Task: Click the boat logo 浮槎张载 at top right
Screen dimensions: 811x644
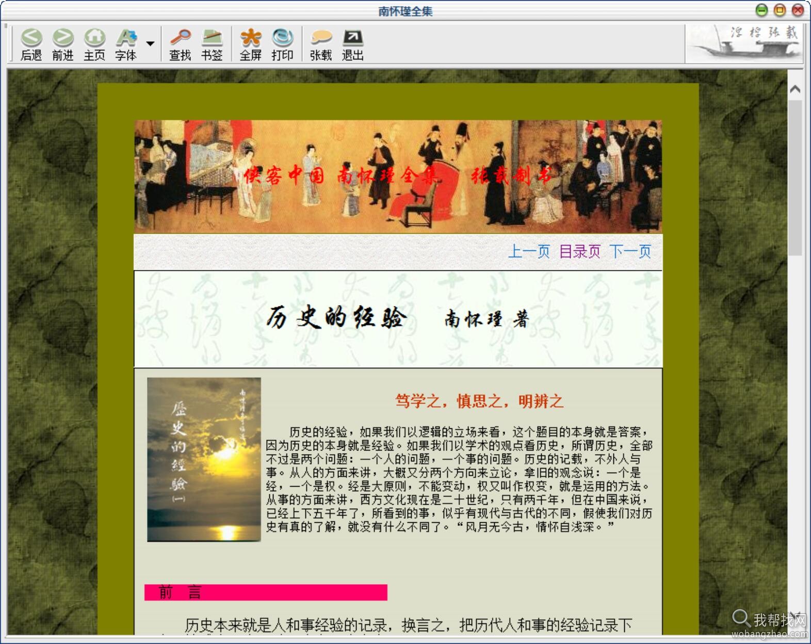Action: 744,43
